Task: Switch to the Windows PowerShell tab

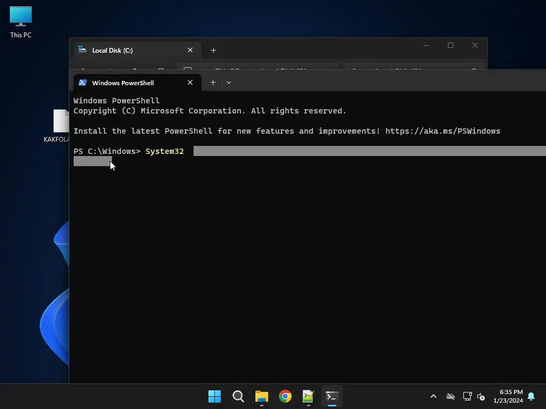Action: [x=138, y=83]
